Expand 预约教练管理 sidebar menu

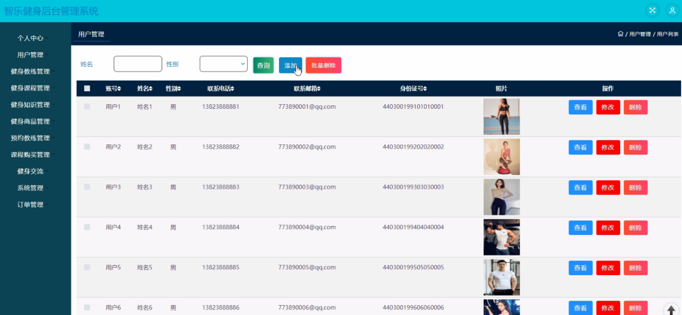pos(32,138)
